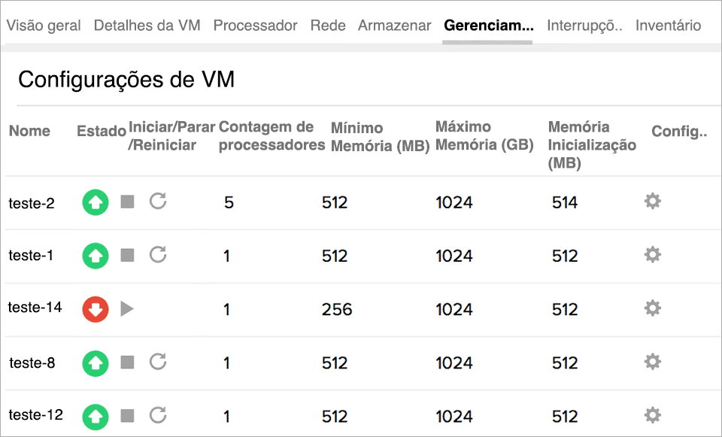Switch to the Rede tab
722x437 pixels.
click(x=327, y=25)
